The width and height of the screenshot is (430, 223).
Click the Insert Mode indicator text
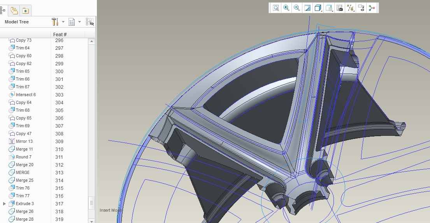tap(111, 210)
